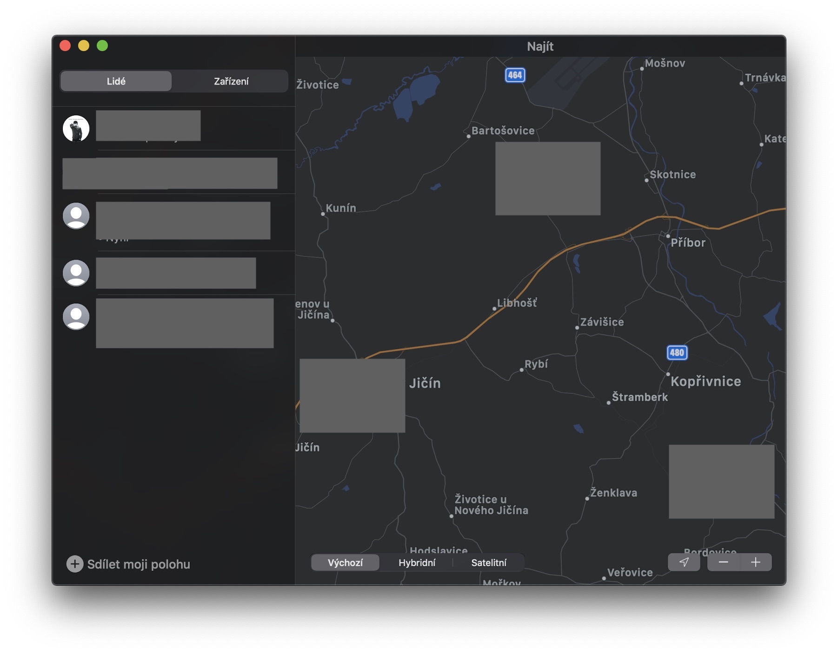This screenshot has width=838, height=654.
Task: Click the Příbor town label
Action: click(x=688, y=242)
